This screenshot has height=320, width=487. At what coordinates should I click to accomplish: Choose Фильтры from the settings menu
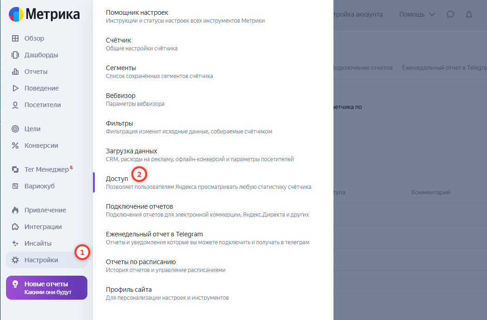(x=119, y=123)
